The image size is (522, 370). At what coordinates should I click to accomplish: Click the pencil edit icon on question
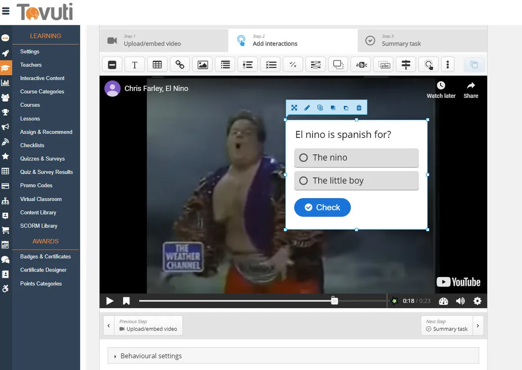pos(307,108)
